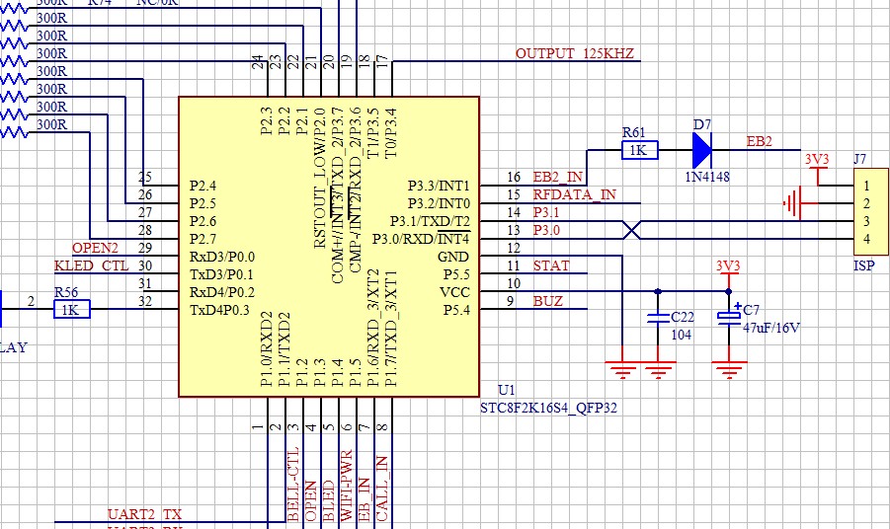This screenshot has width=890, height=529.
Task: Click VCC pin label inside U1
Action: (454, 292)
